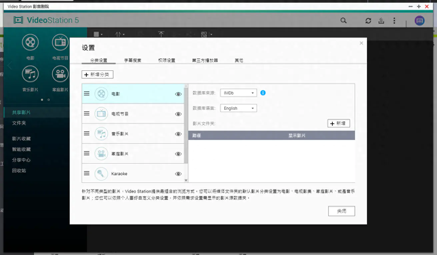Screen dimensions: 437x255
Task: Select the 家庭影片 camcorder category icon
Action: [101, 154]
